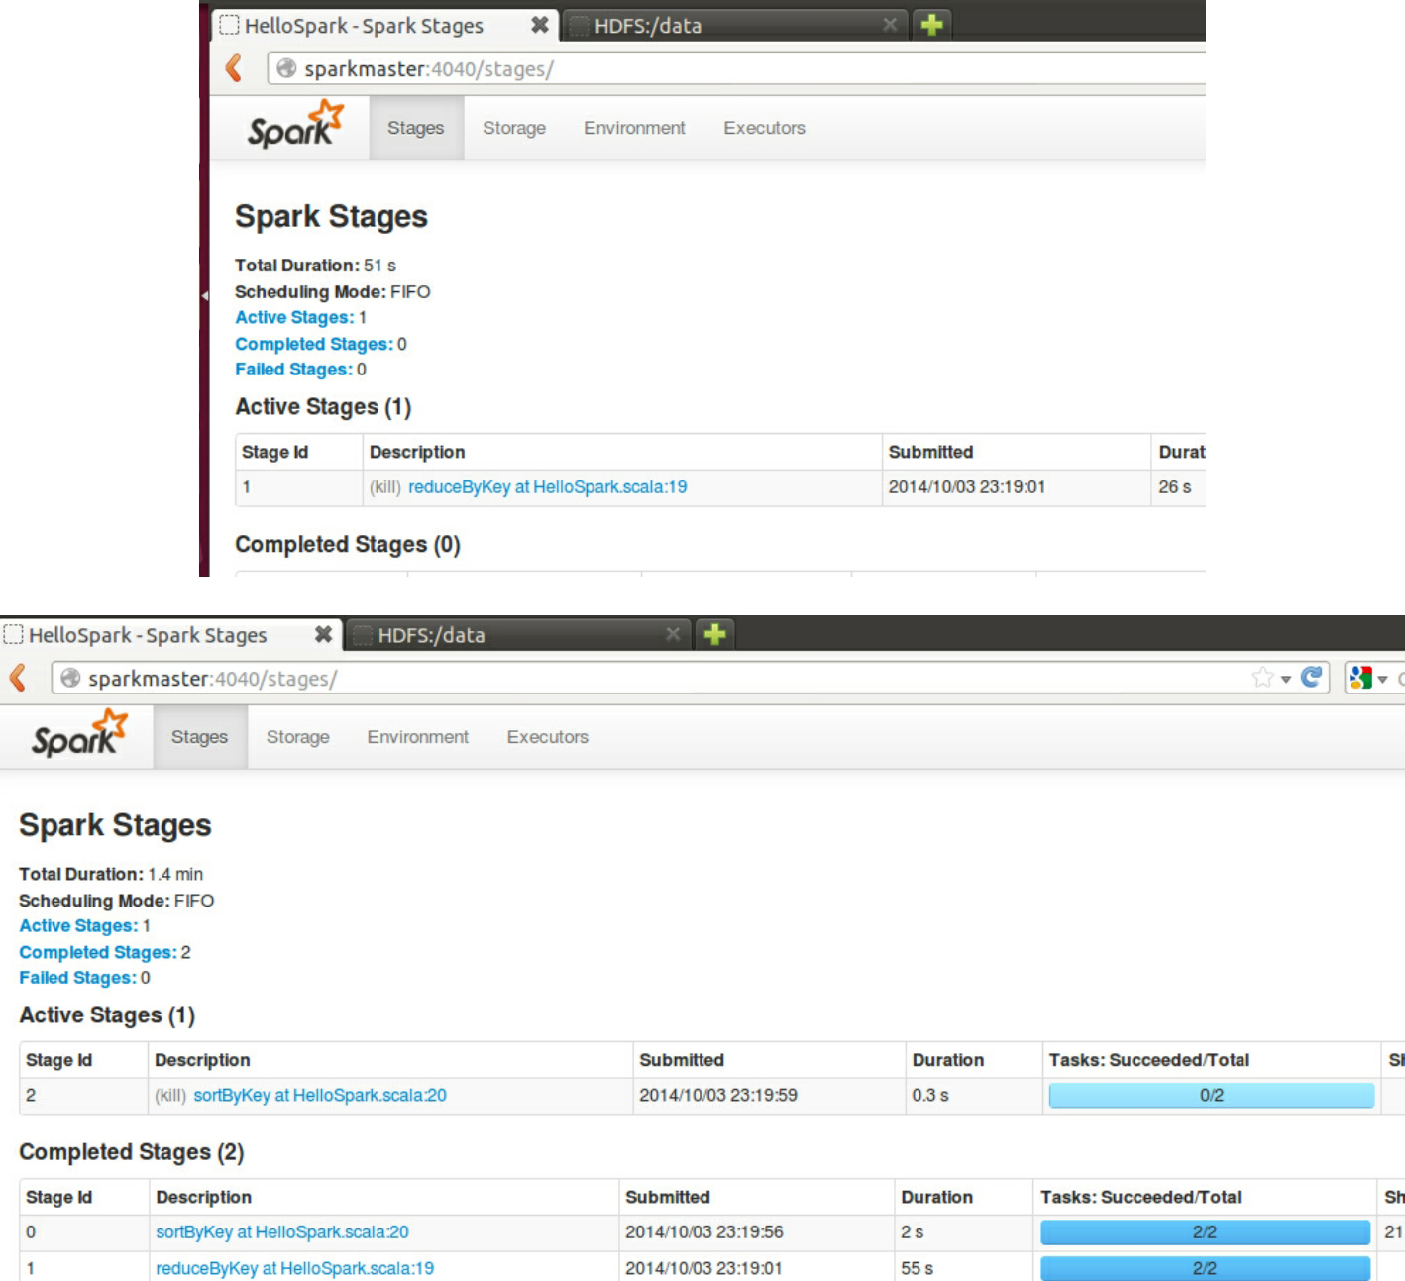Open the Storage nav item in the lower window
This screenshot has width=1405, height=1281.
(x=297, y=737)
